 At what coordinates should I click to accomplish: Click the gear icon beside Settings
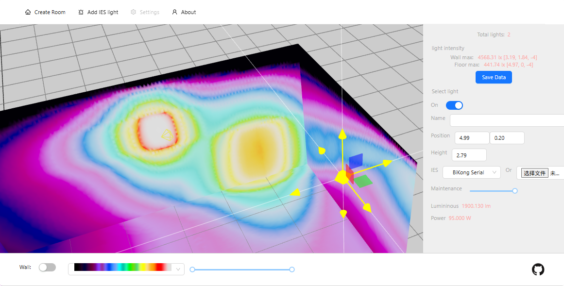tap(134, 12)
